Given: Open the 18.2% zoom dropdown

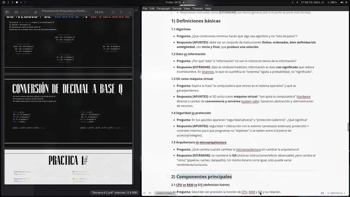Looking at the screenshot, I should 101,12.
